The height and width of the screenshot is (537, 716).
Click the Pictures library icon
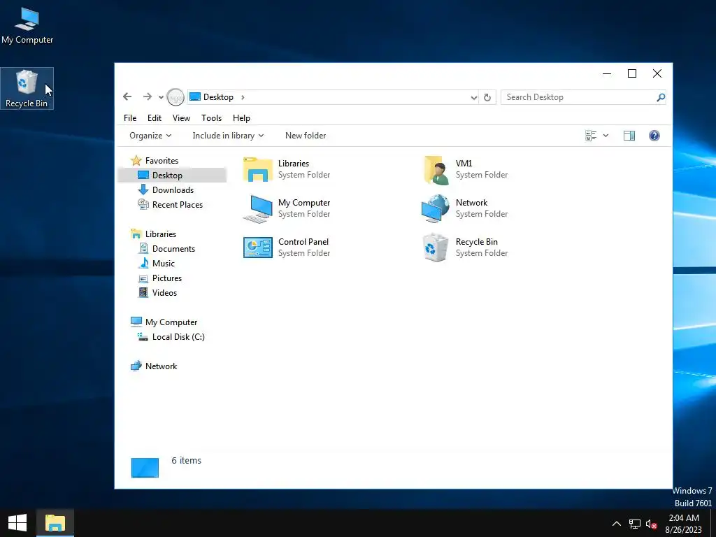143,278
